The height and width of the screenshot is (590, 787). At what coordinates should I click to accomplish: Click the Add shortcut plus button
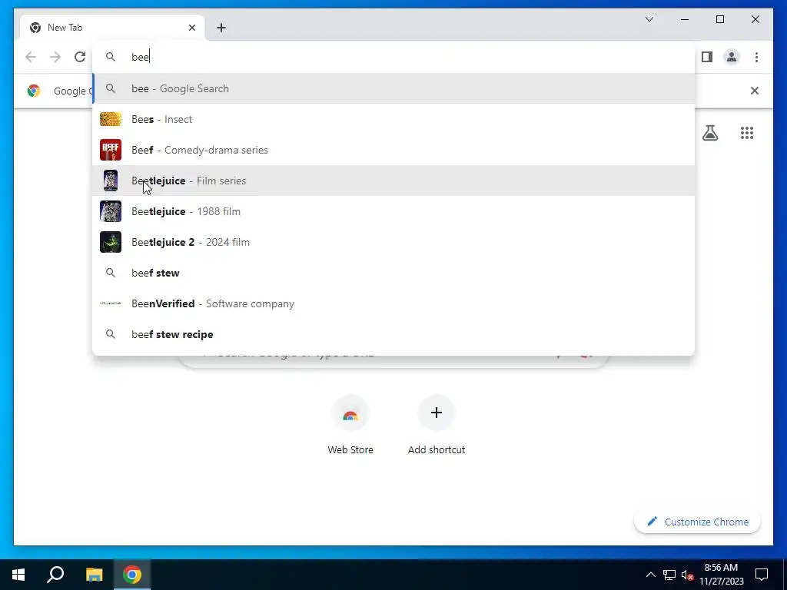tap(437, 413)
